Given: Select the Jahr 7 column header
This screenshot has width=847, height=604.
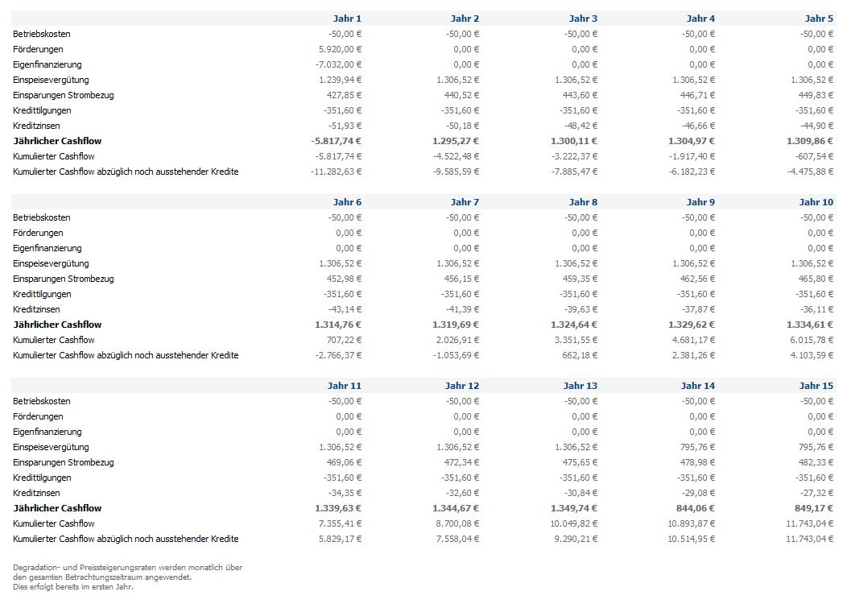Looking at the screenshot, I should coord(465,202).
